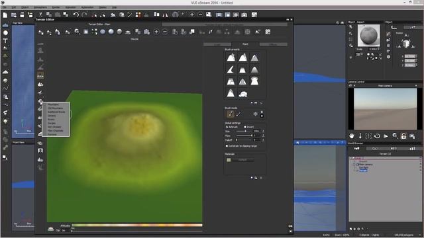
Task: Choose Mountains in the popup menu
Action: (x=53, y=104)
